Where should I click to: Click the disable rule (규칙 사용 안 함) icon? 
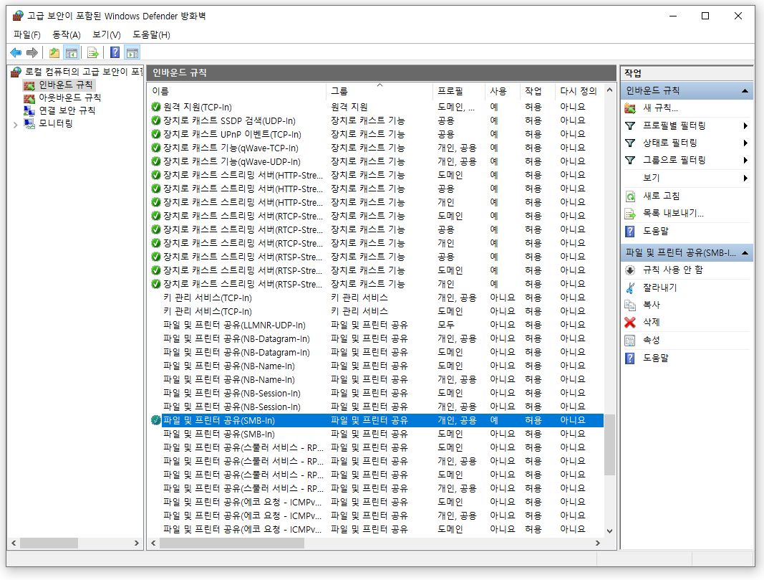630,270
